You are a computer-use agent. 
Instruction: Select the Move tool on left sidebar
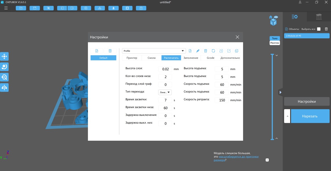click(4, 56)
